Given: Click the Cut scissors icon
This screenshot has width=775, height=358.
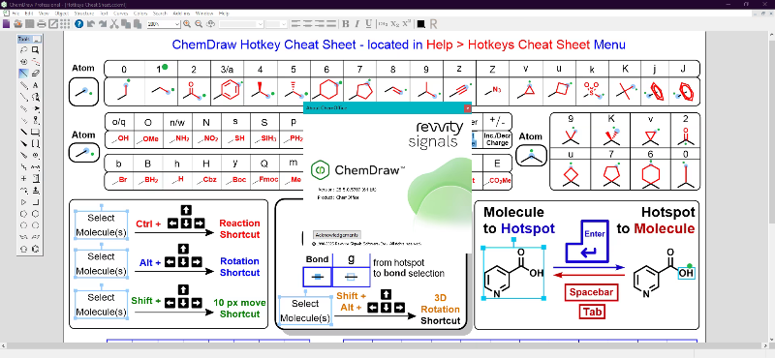Looking at the screenshot, I should coord(114,23).
